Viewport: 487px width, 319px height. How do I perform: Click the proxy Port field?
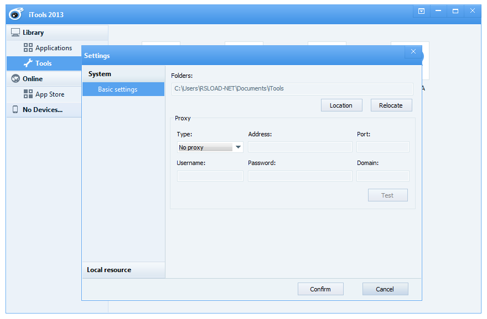tap(382, 147)
